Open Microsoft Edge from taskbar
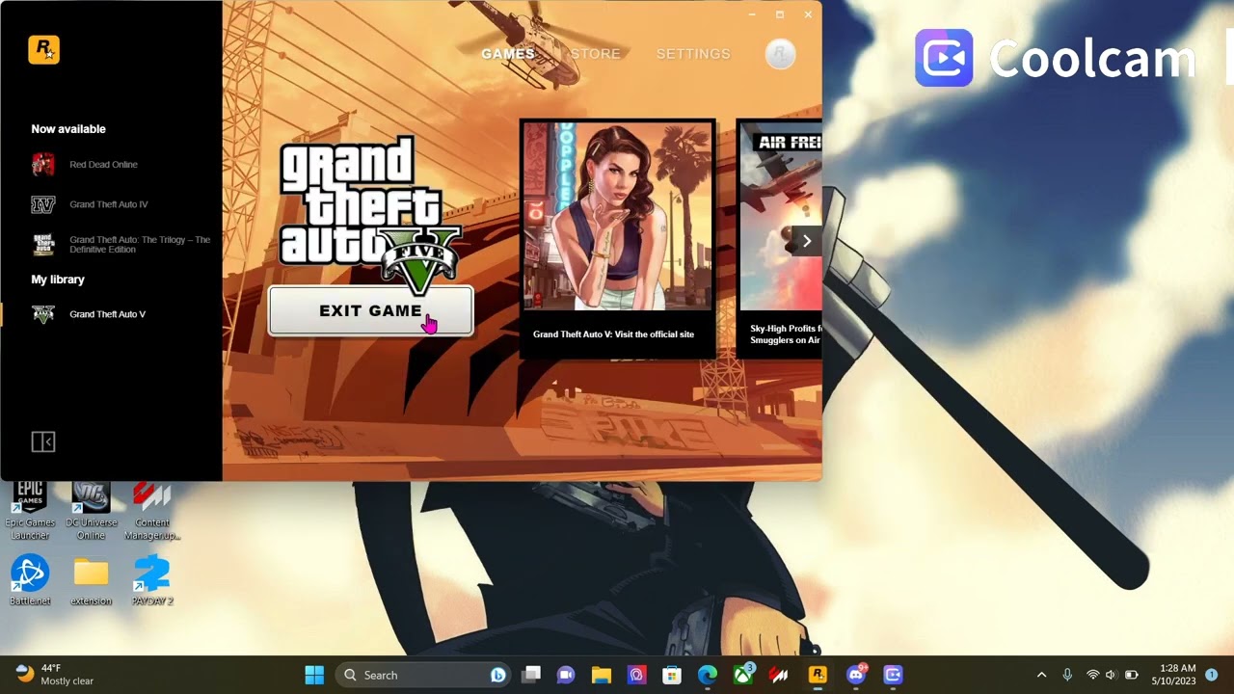This screenshot has height=694, width=1234. [708, 675]
